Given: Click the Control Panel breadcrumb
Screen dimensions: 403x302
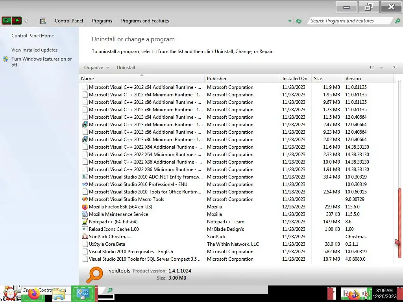Looking at the screenshot, I should tap(69, 21).
